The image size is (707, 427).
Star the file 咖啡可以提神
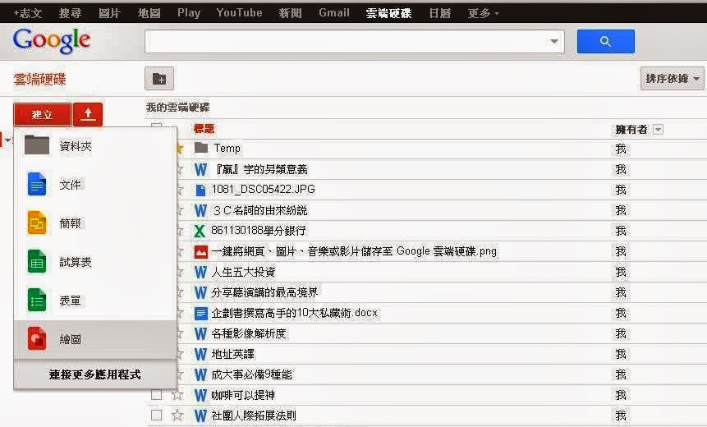(x=177, y=395)
